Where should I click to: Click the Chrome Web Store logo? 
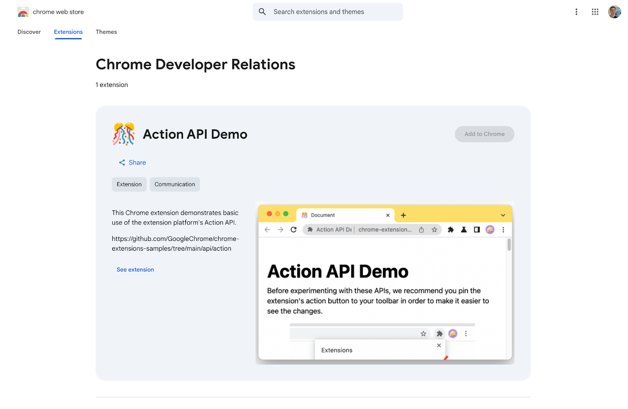coord(23,12)
